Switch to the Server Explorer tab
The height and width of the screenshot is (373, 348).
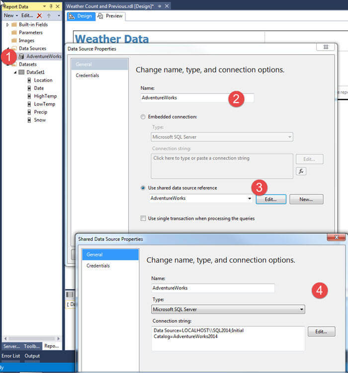[x=11, y=346]
